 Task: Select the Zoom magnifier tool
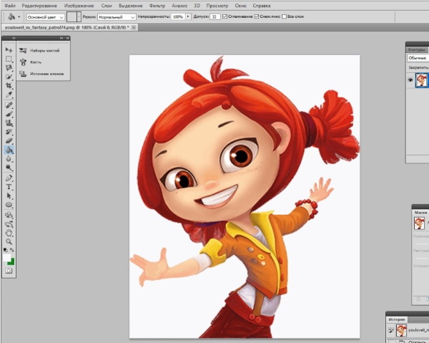pyautogui.click(x=9, y=242)
